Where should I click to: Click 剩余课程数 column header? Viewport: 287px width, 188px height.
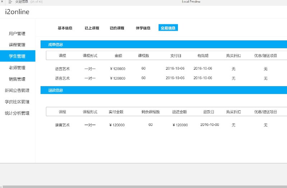[x=150, y=112]
